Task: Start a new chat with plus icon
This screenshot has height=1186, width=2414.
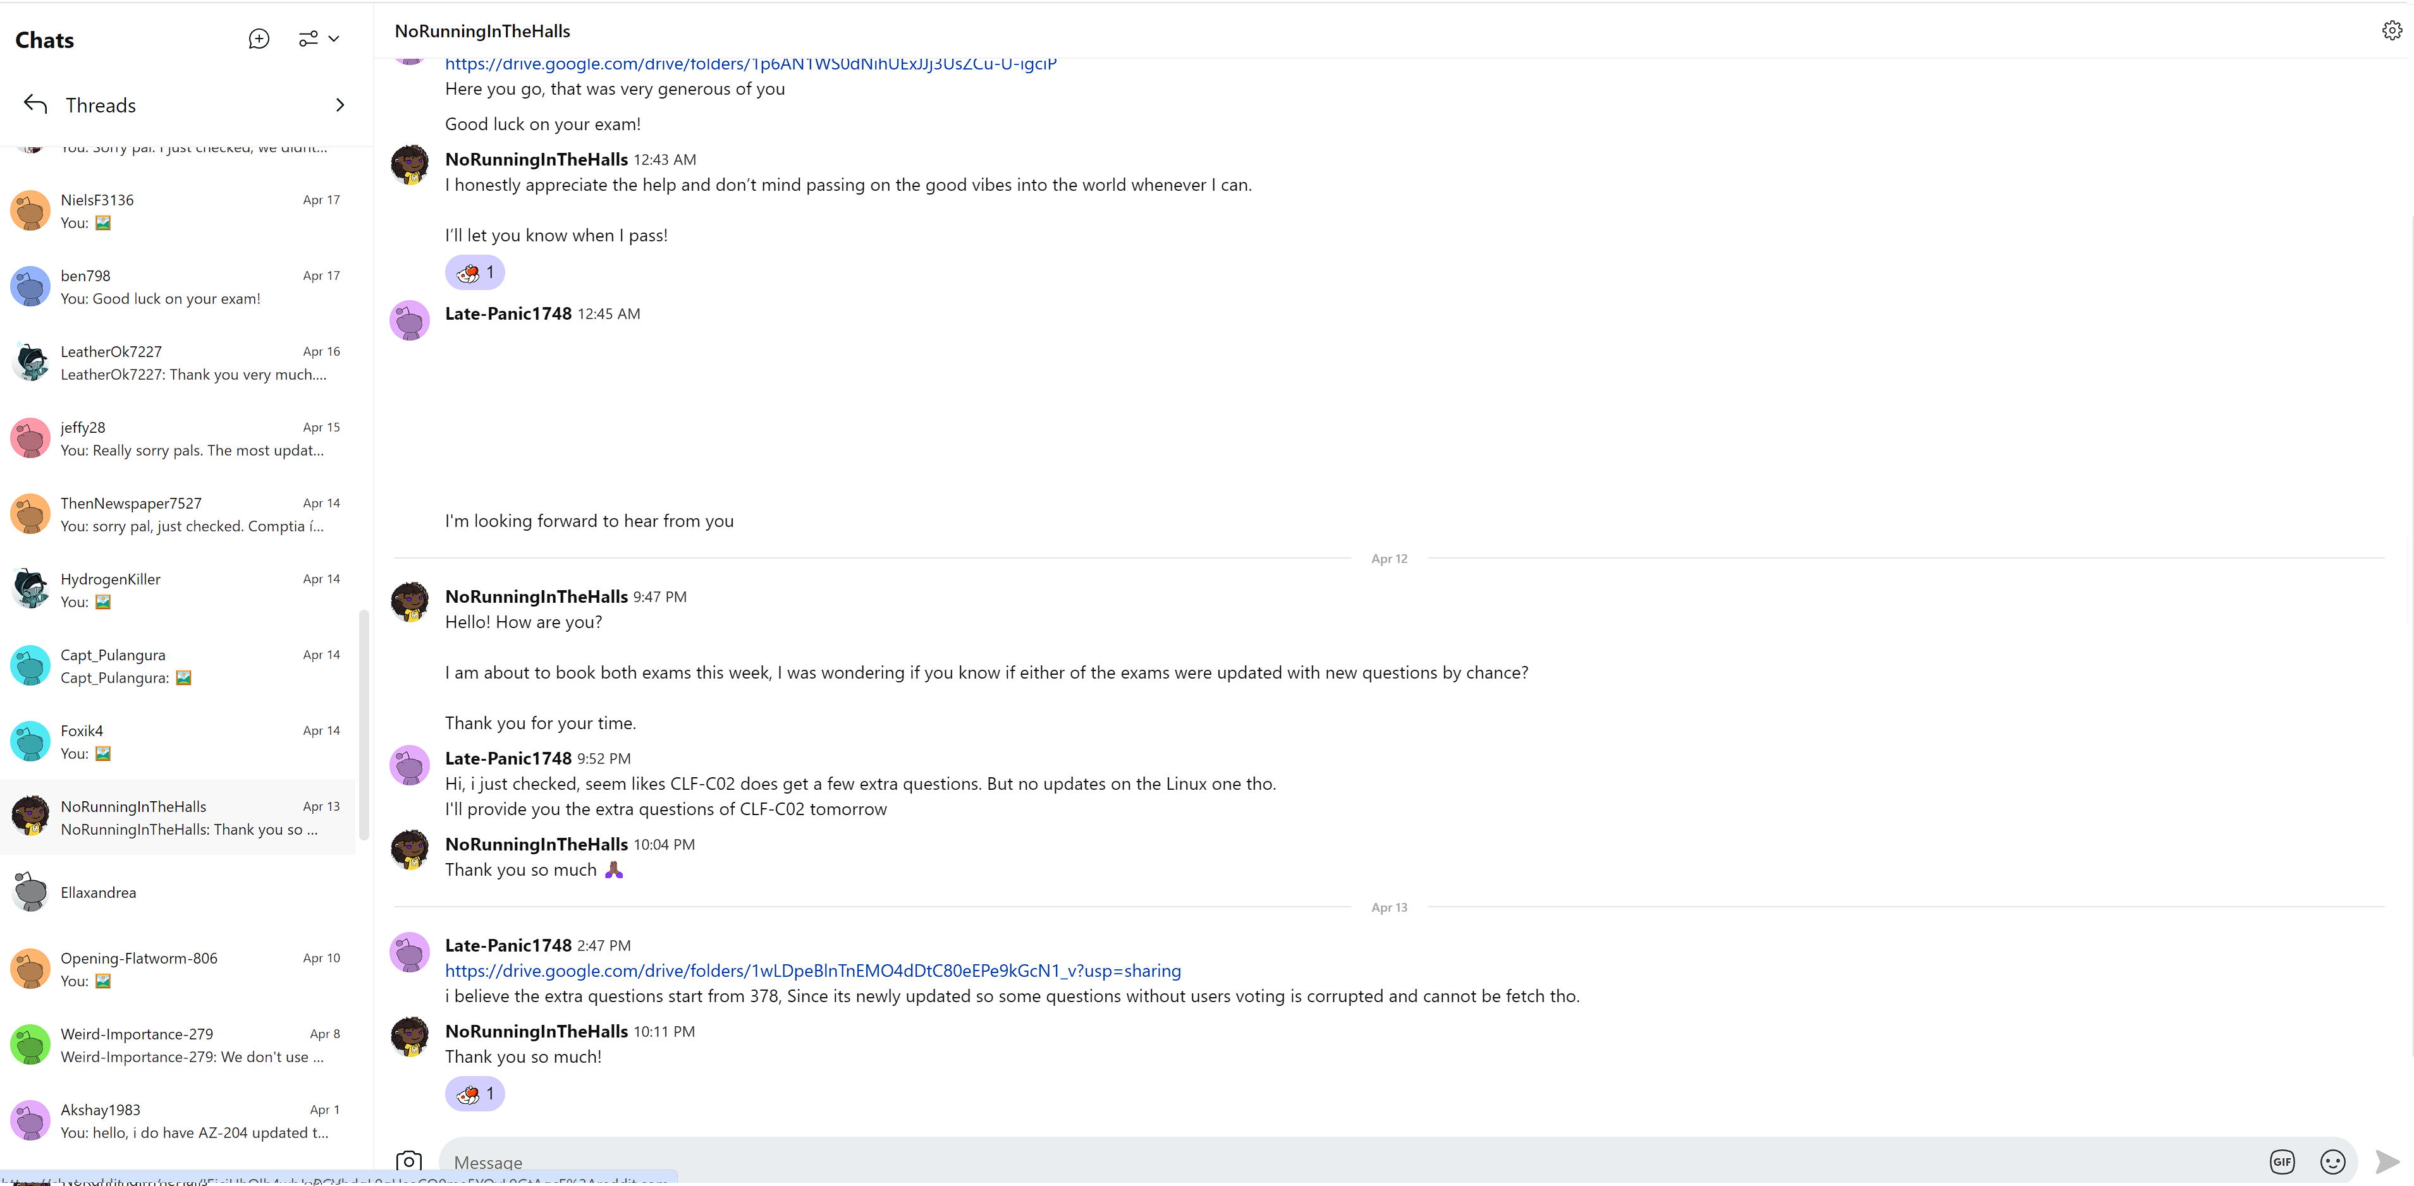Action: tap(259, 39)
